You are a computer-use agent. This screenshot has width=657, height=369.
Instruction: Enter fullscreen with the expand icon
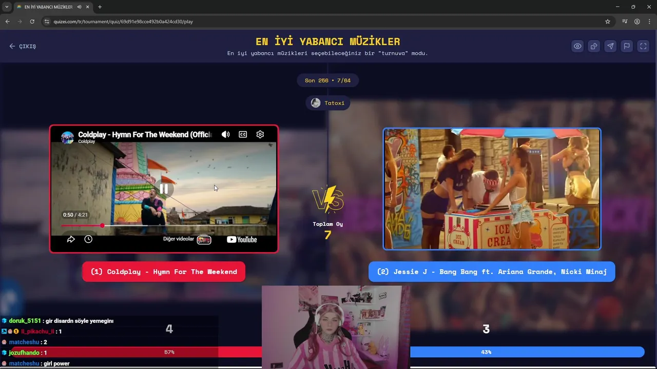pos(643,46)
